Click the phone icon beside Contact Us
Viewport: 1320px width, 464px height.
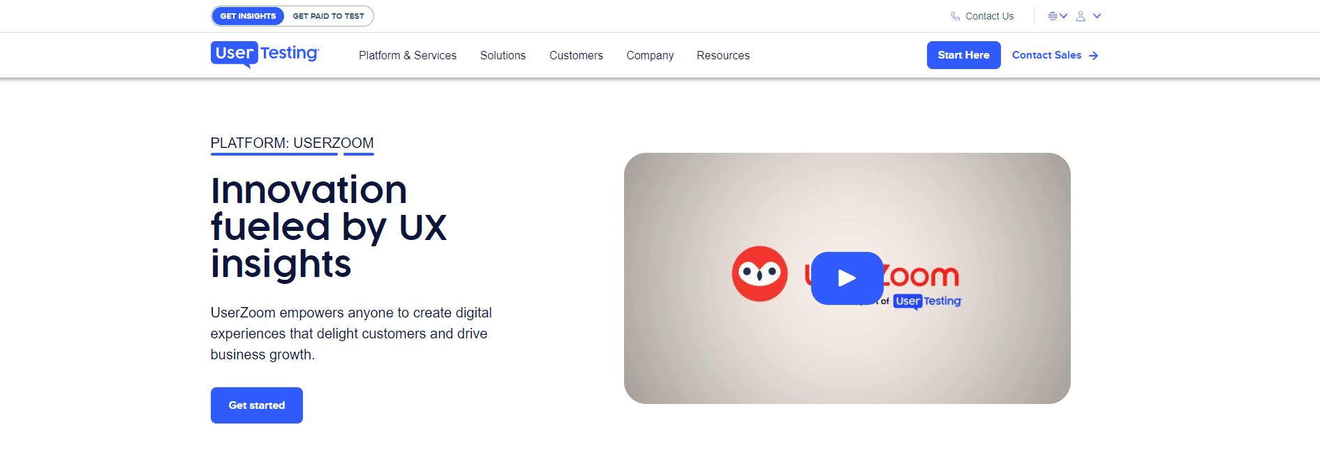click(955, 16)
